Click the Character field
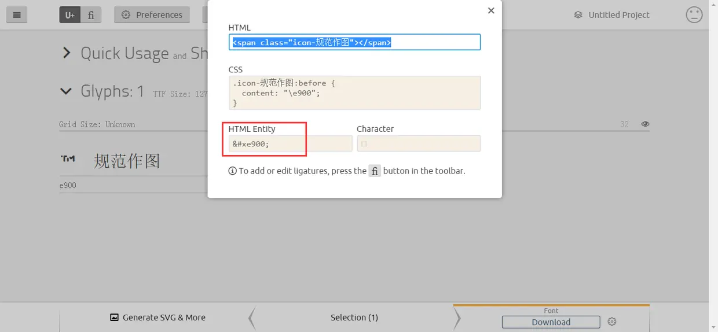Viewport: 718px width, 332px height. (x=419, y=143)
